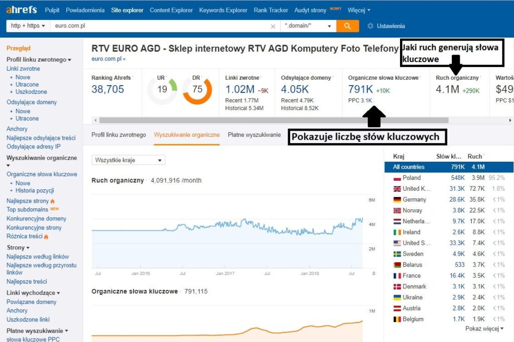Collapse the Linki wychodzące sidebar section
514x342 pixels.
tap(33, 293)
